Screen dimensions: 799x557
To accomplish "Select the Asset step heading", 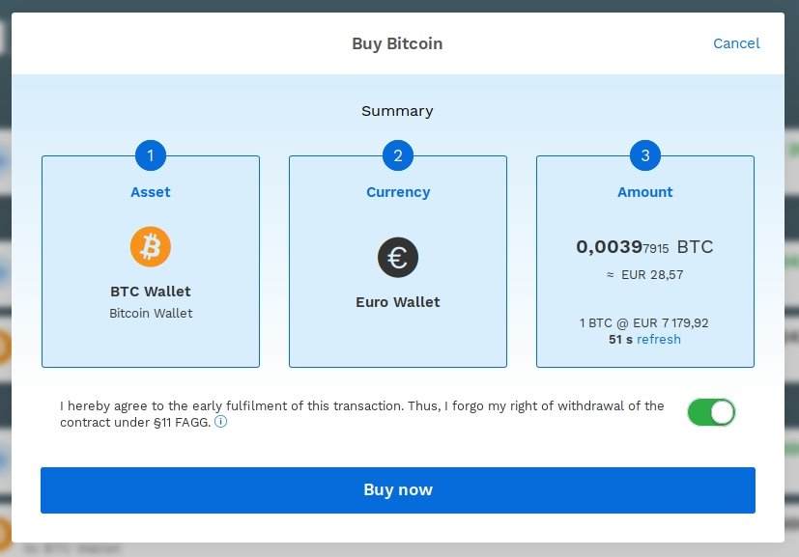I will click(x=150, y=192).
